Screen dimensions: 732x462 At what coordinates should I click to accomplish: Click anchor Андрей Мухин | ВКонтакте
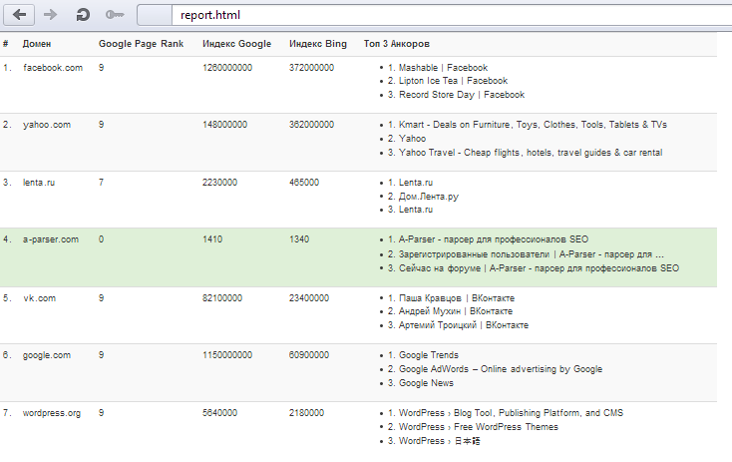click(x=456, y=311)
